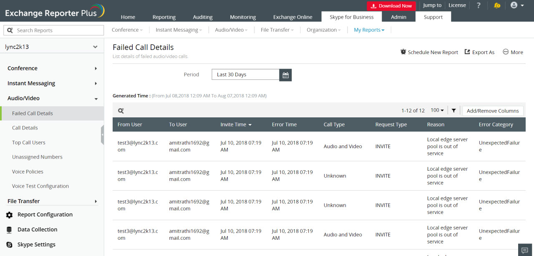
Task: Select the Skype for Business tab
Action: pos(352,17)
